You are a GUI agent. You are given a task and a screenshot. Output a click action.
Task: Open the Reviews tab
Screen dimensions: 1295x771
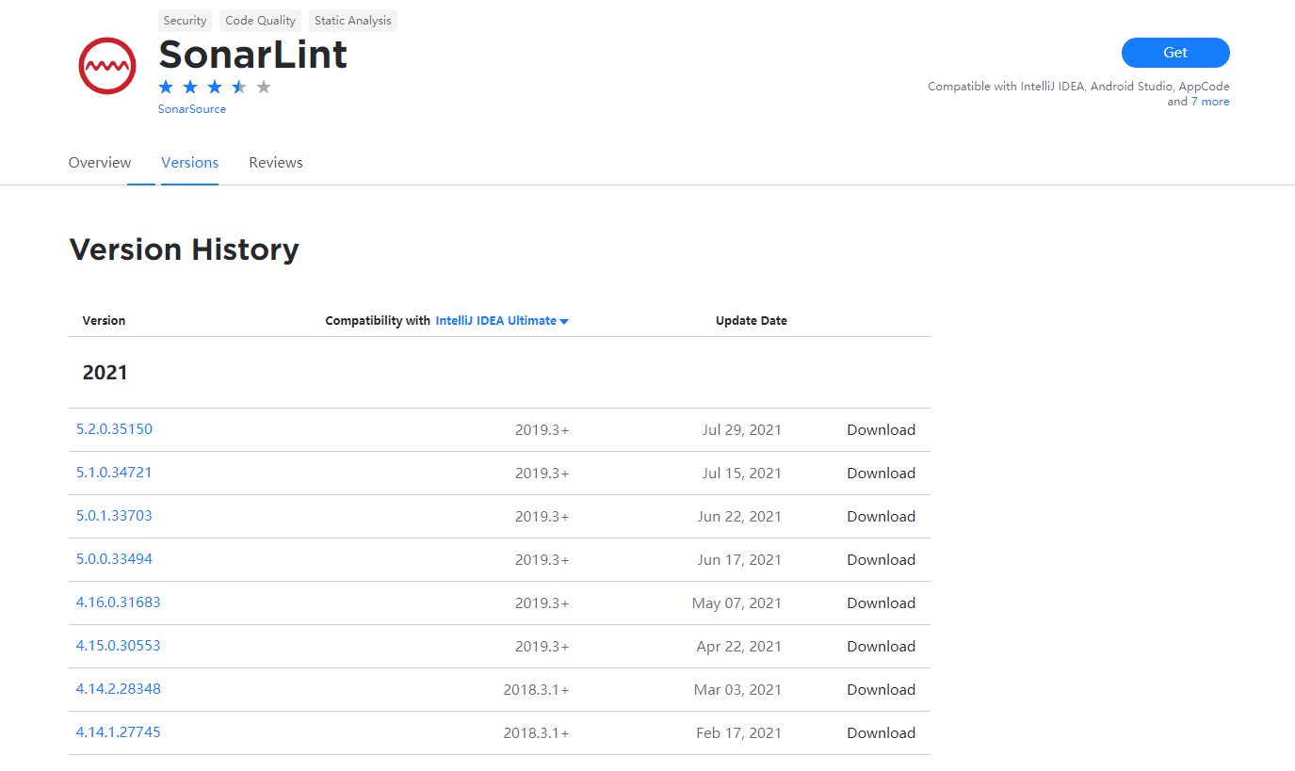[276, 163]
